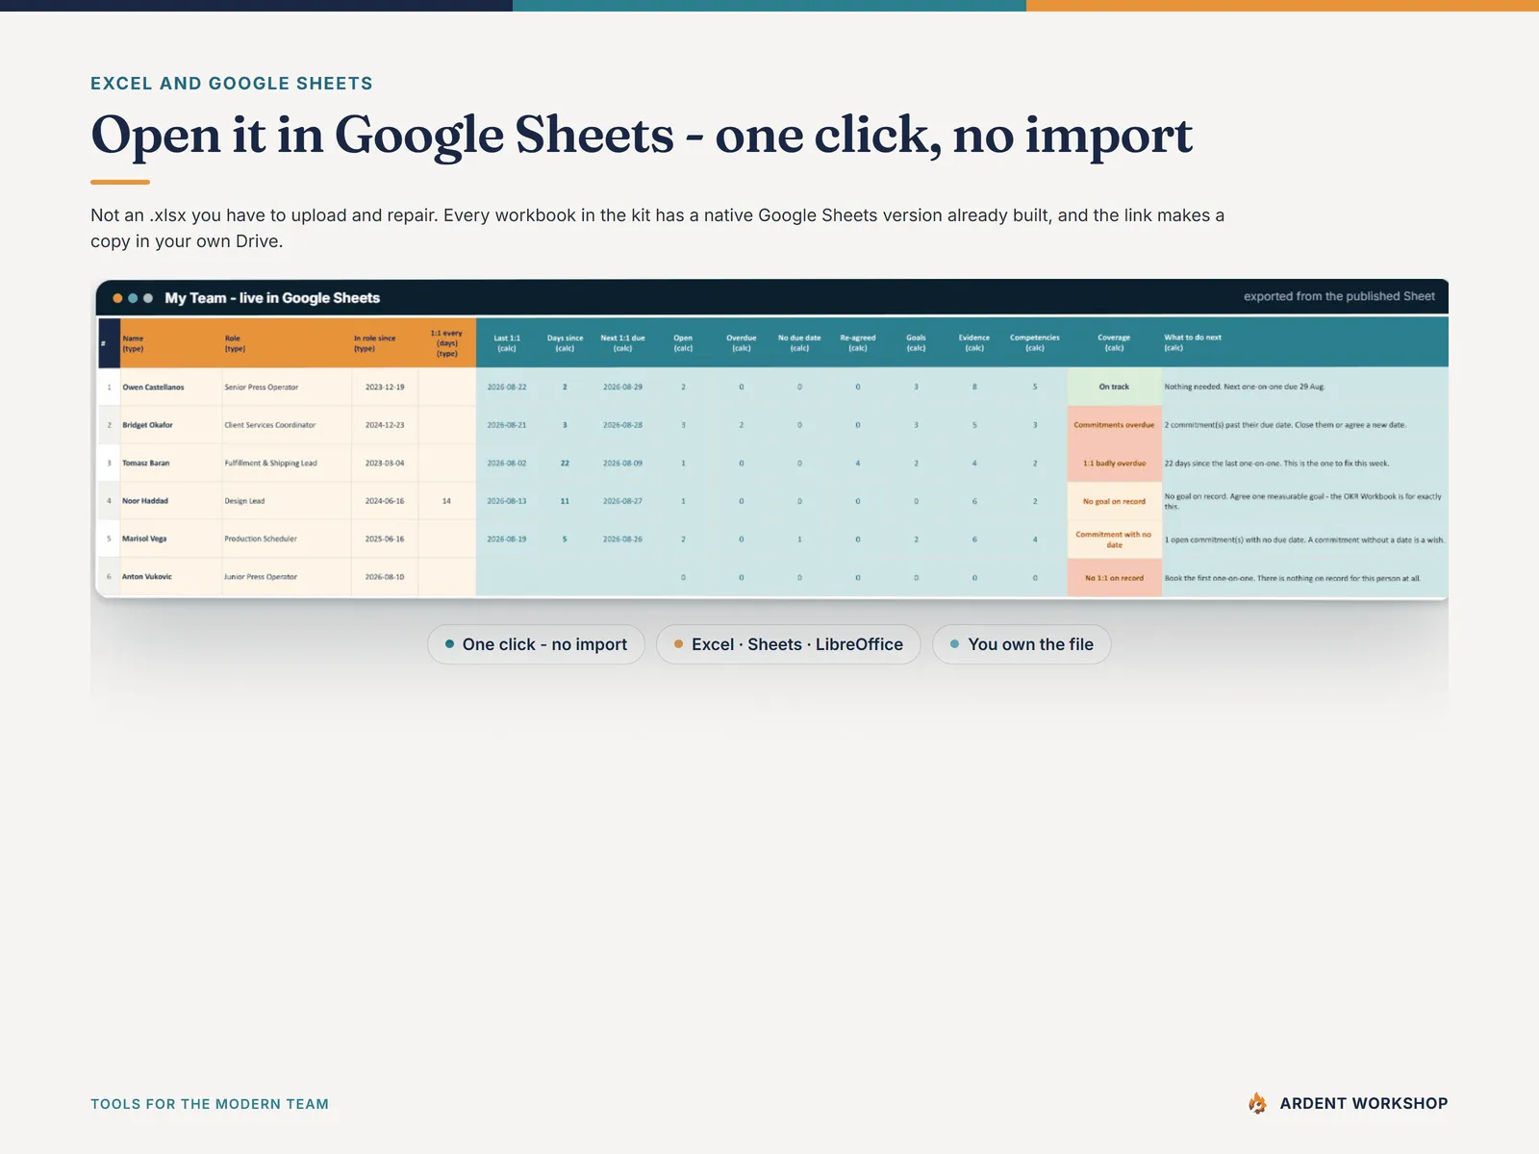Click the '1:1 badly overdue' coverage cell

point(1114,464)
